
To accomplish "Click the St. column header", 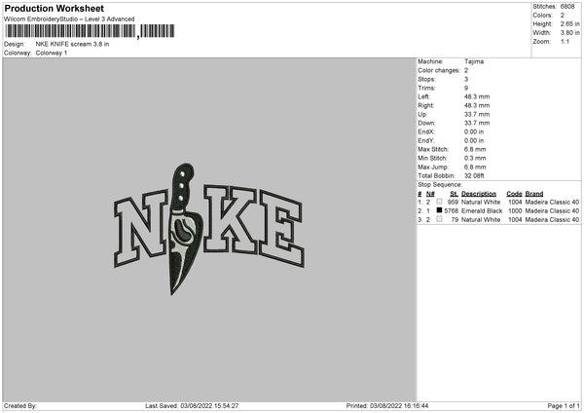I will [x=454, y=194].
